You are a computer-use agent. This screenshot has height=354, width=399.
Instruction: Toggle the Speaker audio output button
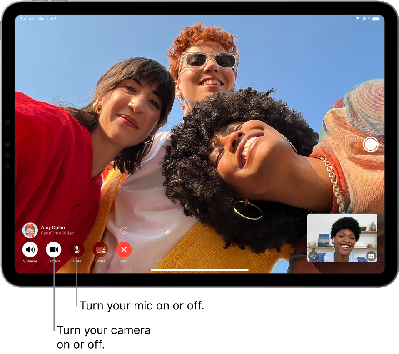coord(30,250)
